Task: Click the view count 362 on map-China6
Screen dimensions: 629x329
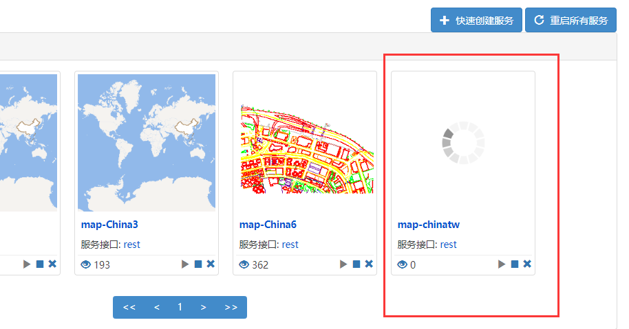Action: click(260, 265)
